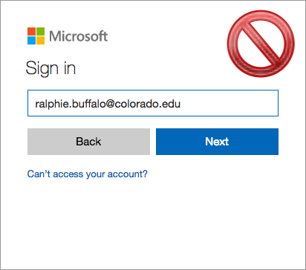The height and width of the screenshot is (270, 306).
Task: Click the blue square of Microsoft logo
Action: click(x=31, y=41)
